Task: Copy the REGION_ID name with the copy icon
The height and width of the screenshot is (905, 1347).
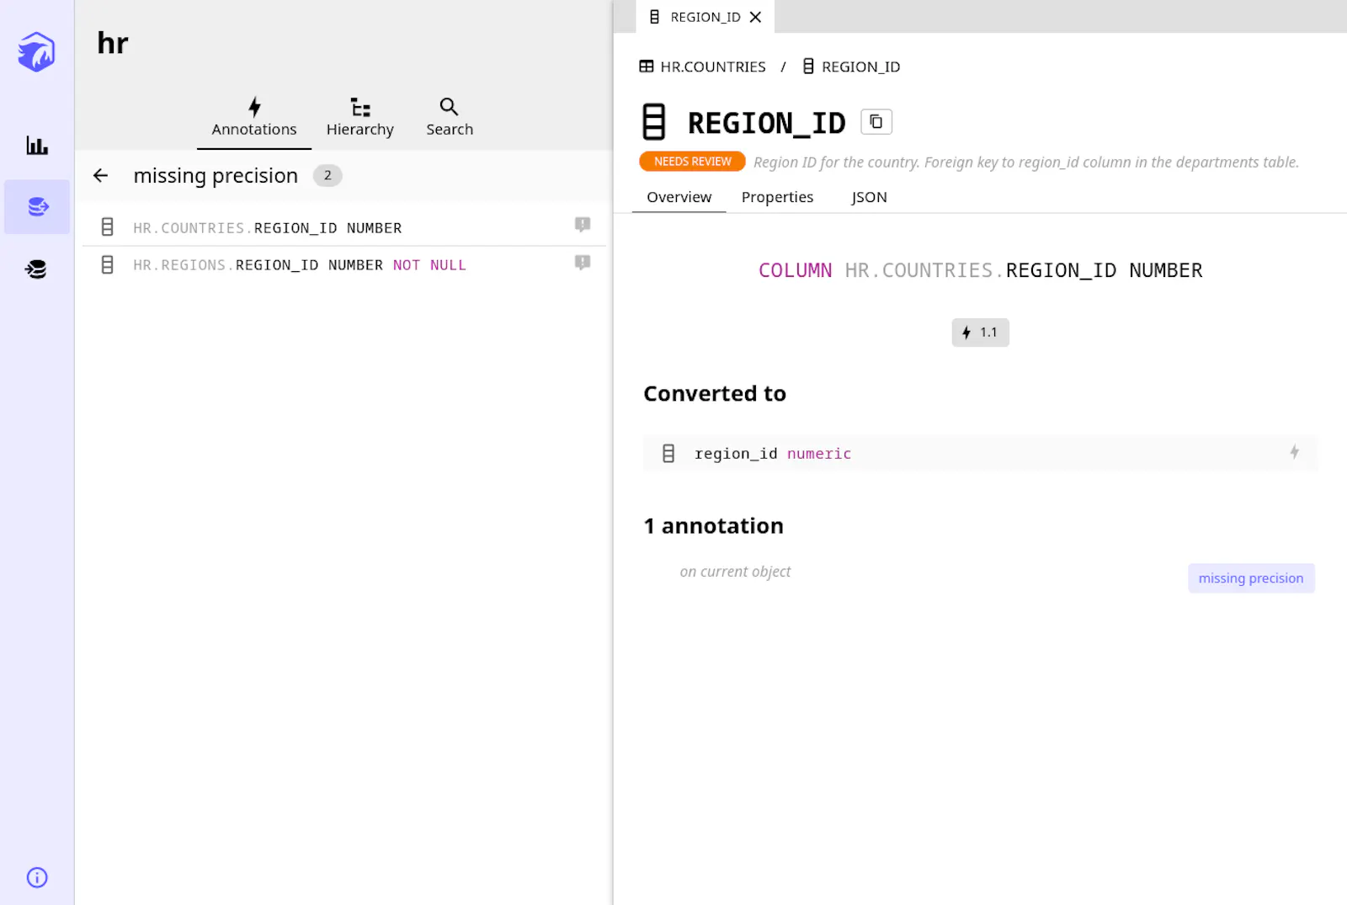Action: pos(876,122)
